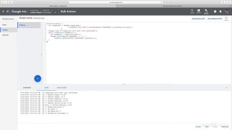Click the Bulk Actions page title
The image size is (232, 130).
68,11
